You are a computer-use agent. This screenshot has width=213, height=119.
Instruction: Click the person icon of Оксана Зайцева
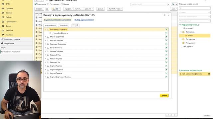(48, 51)
